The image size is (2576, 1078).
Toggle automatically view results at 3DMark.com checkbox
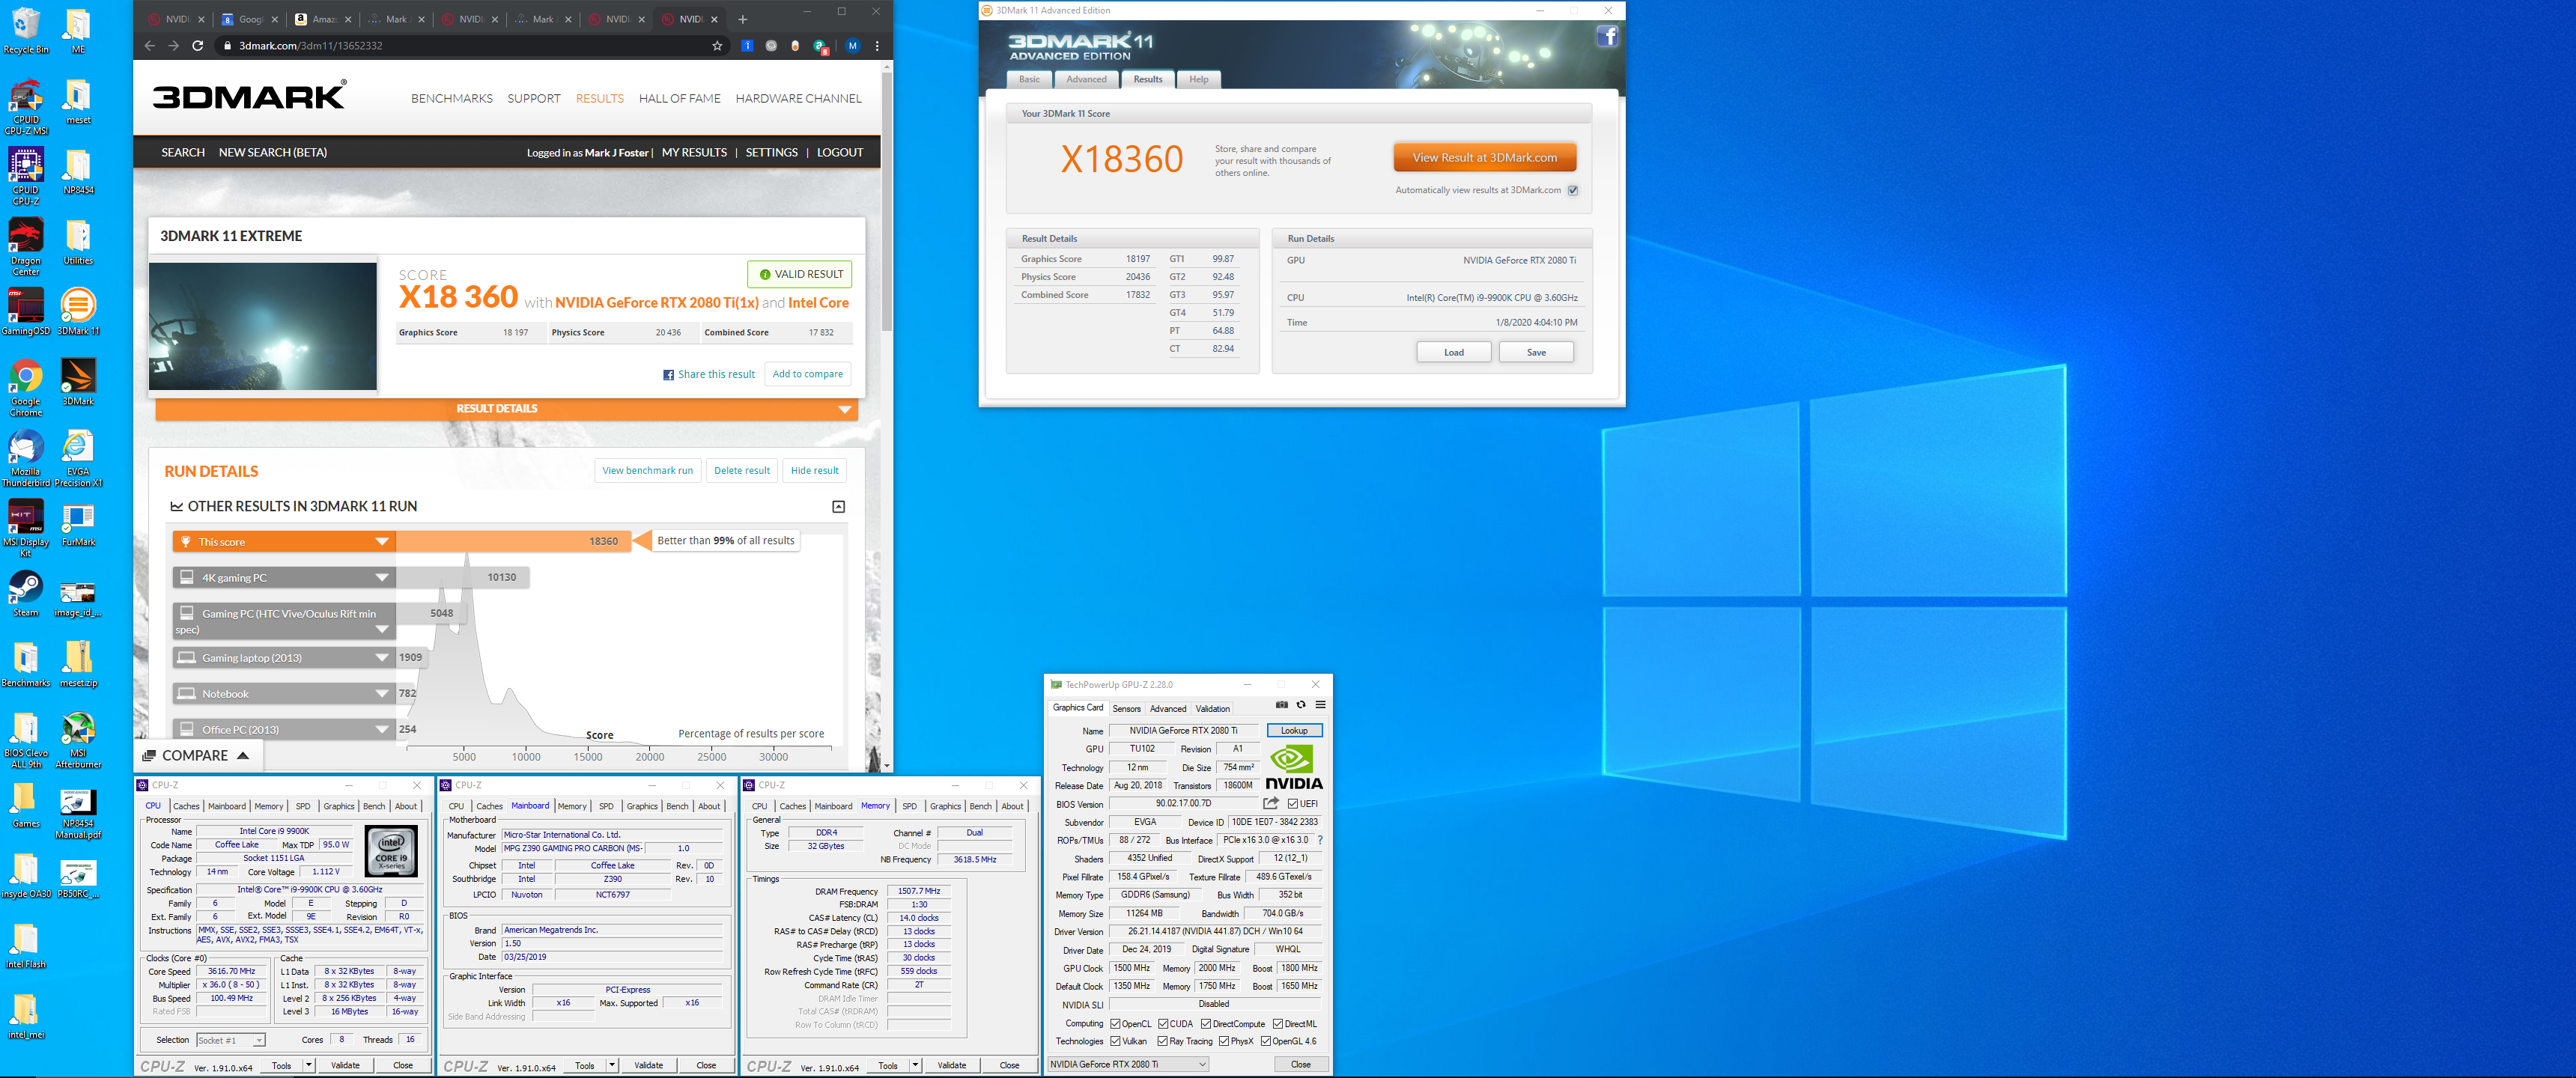[1573, 190]
